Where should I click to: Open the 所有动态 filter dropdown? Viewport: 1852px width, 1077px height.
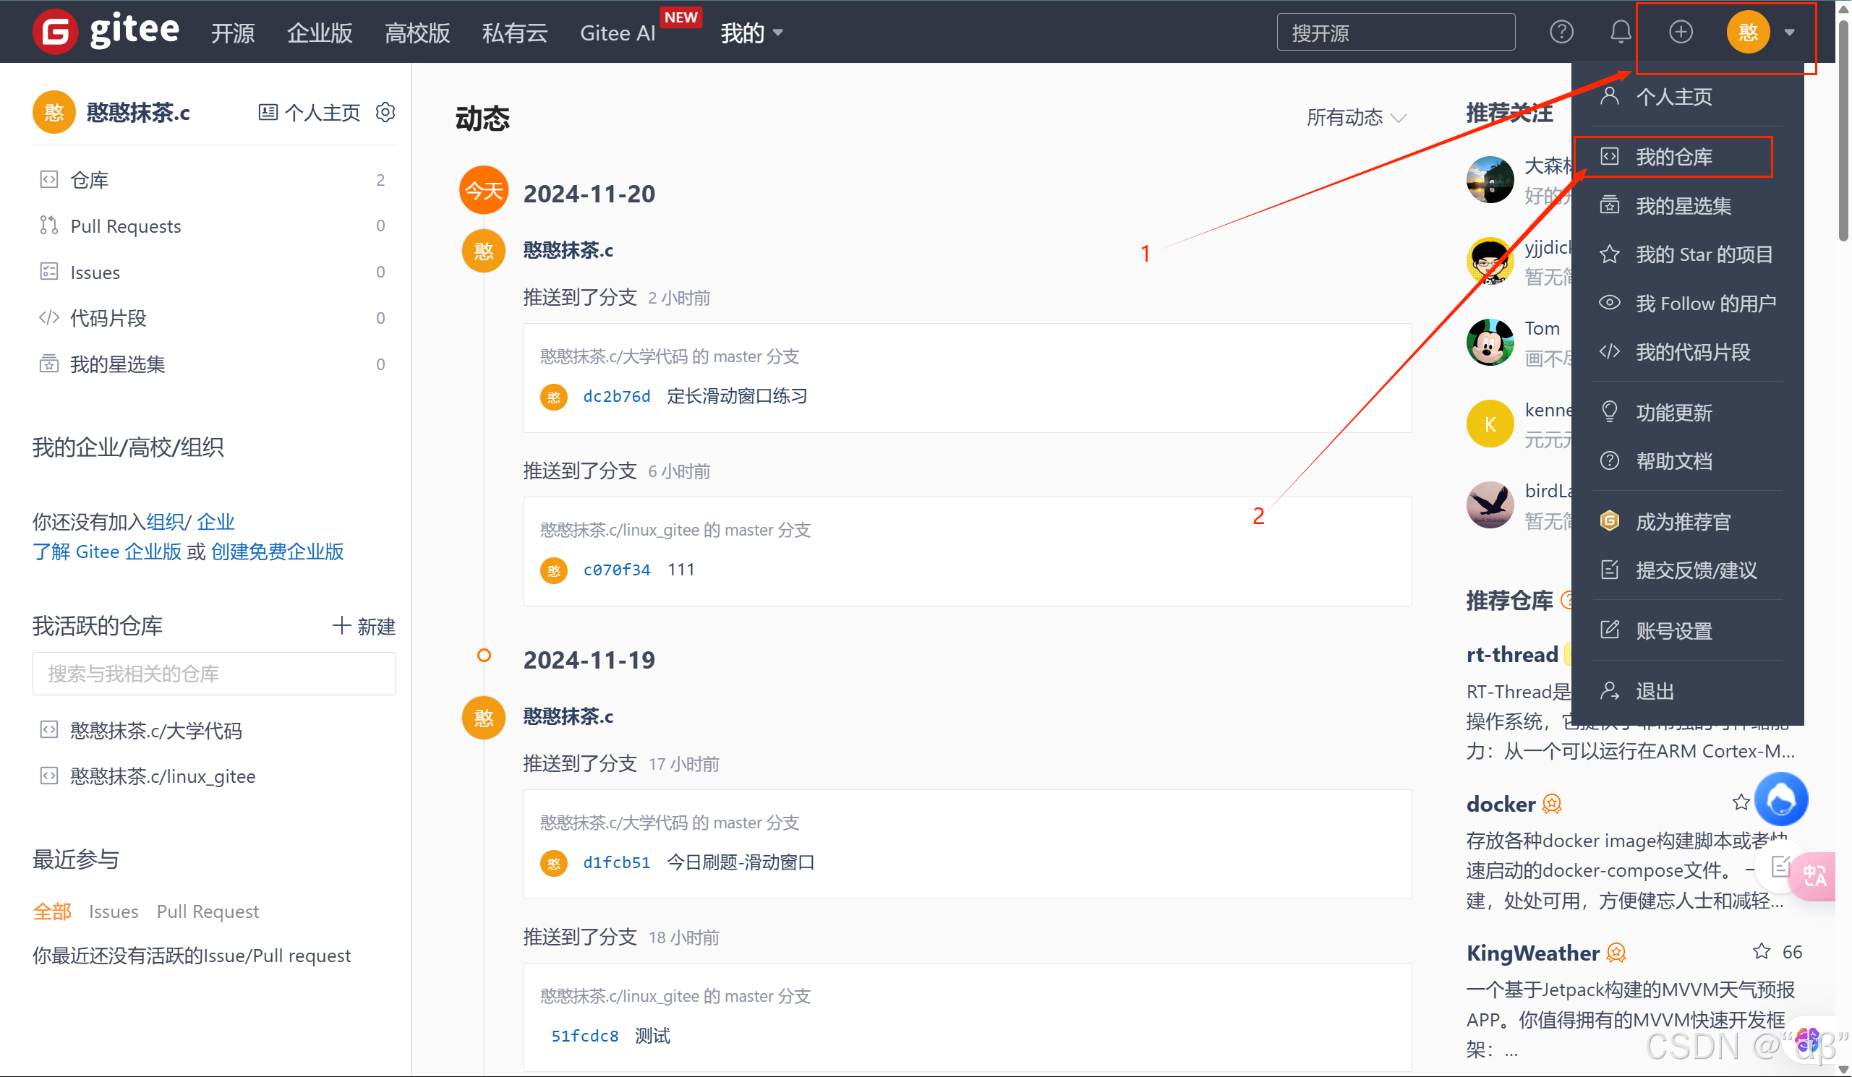coord(1356,116)
